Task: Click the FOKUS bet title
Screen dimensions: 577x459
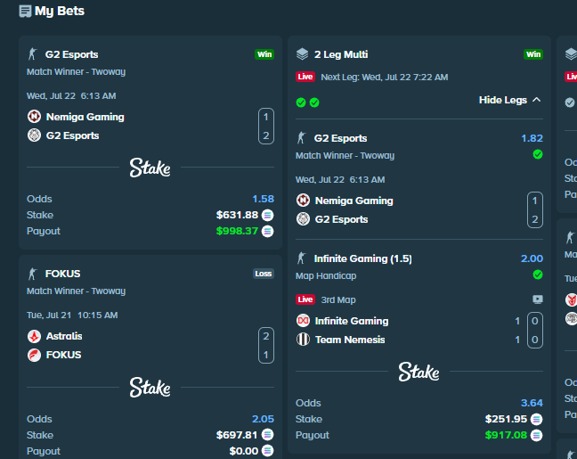Action: pyautogui.click(x=62, y=274)
